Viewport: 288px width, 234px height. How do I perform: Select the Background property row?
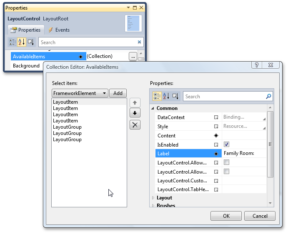click(26, 66)
